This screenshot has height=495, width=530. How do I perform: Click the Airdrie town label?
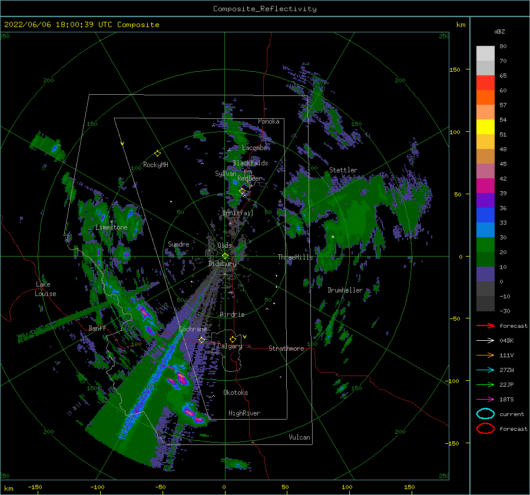(232, 314)
